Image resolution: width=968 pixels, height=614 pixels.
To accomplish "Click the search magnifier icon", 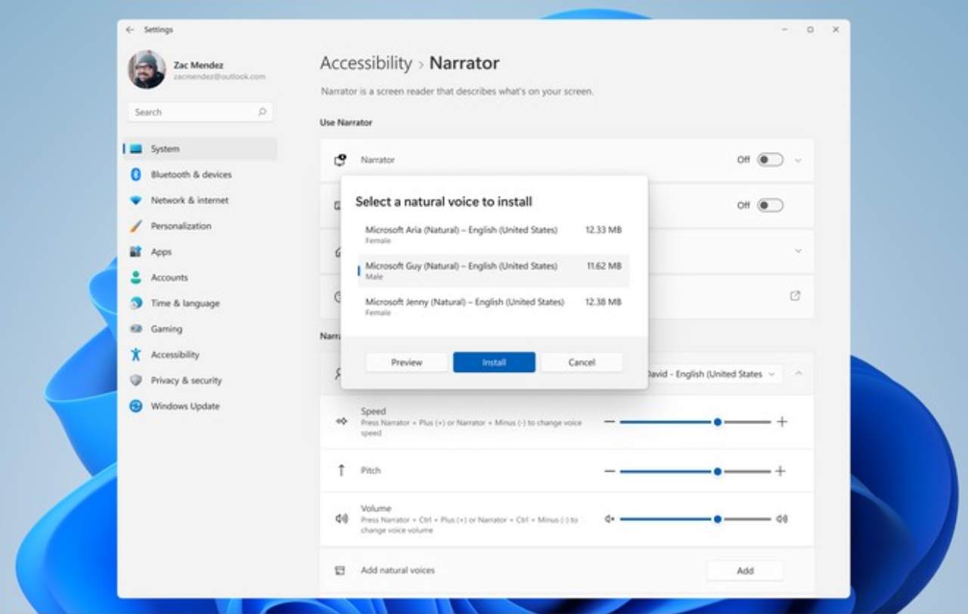I will click(x=262, y=112).
